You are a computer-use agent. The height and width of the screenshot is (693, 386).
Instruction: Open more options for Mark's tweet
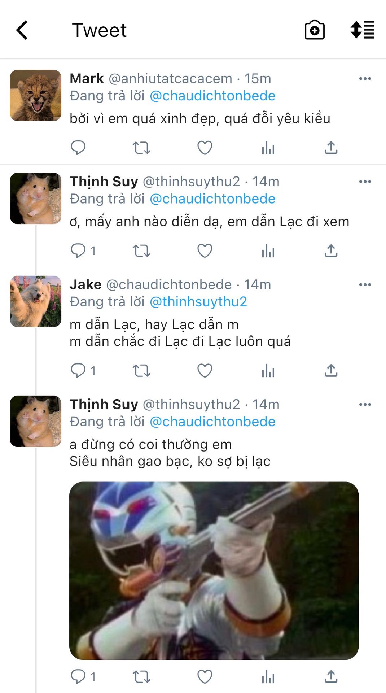(x=365, y=79)
